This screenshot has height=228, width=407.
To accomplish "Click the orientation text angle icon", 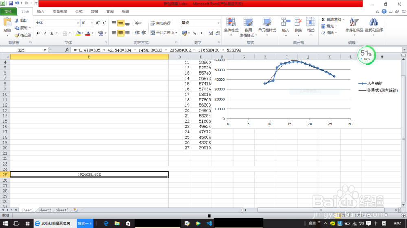I will [137, 23].
